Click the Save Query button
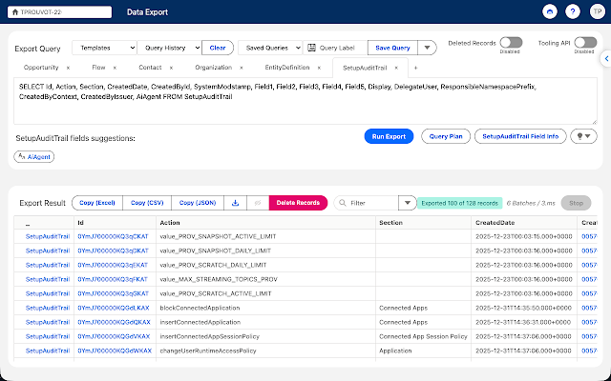Screen dimensions: 611x381 pyautogui.click(x=392, y=48)
